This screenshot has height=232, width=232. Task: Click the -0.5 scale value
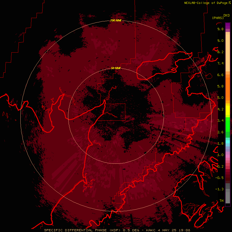(219, 178)
